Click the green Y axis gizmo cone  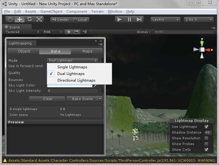click(202, 44)
